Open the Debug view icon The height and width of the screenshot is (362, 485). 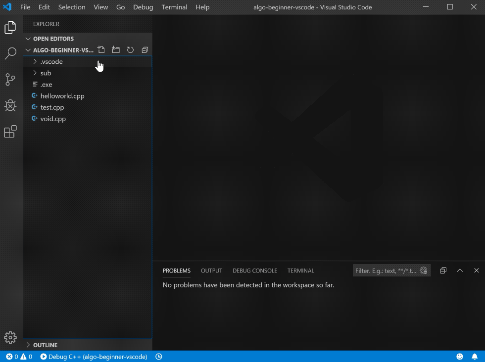pyautogui.click(x=10, y=105)
